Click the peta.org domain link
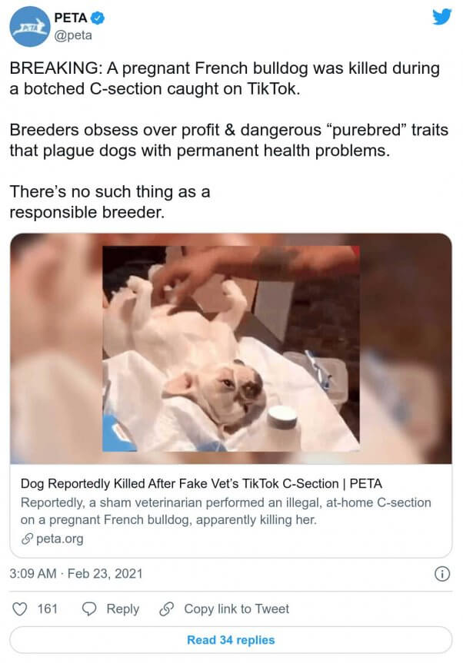Screen dimensions: 463x663 coord(60,539)
